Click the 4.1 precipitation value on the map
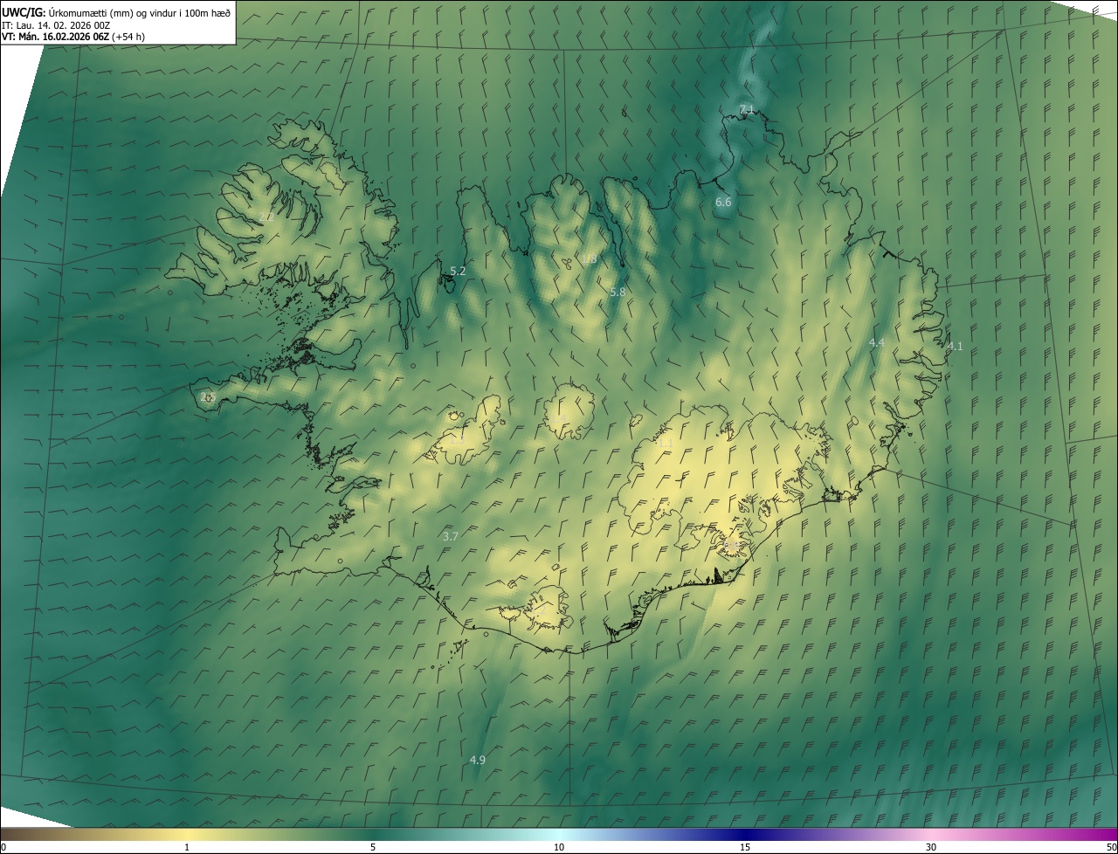This screenshot has height=854, width=1118. [x=956, y=347]
